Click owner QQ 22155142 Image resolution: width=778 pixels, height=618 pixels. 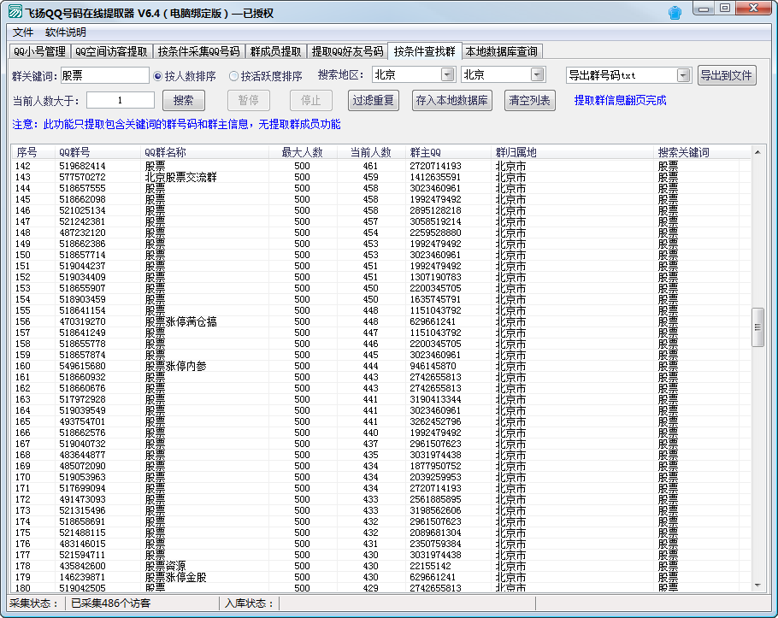pyautogui.click(x=430, y=566)
